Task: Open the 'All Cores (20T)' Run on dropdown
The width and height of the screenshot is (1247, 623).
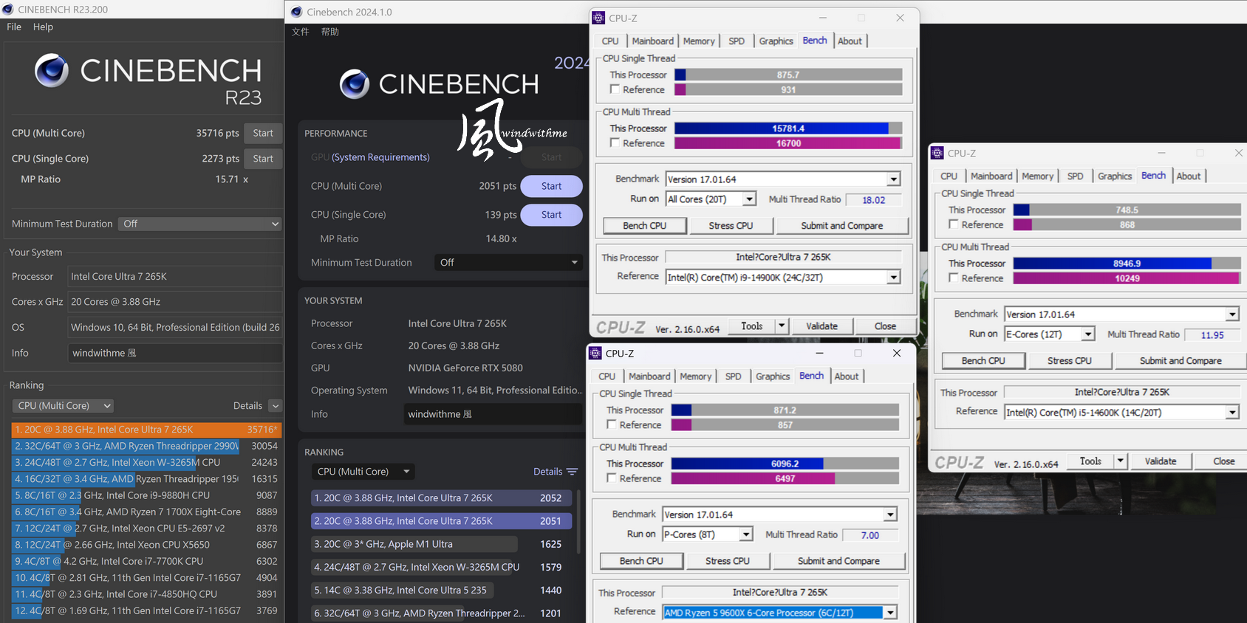Action: (750, 199)
